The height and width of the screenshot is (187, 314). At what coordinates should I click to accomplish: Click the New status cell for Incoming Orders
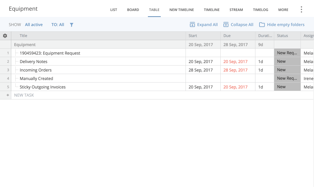pyautogui.click(x=287, y=70)
